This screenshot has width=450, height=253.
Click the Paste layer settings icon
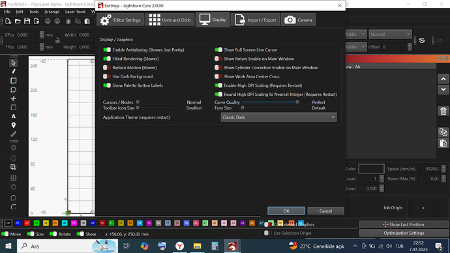click(x=443, y=143)
